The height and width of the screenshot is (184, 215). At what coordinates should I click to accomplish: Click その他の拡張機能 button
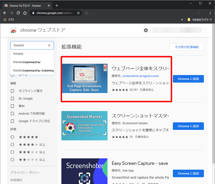(x=187, y=47)
